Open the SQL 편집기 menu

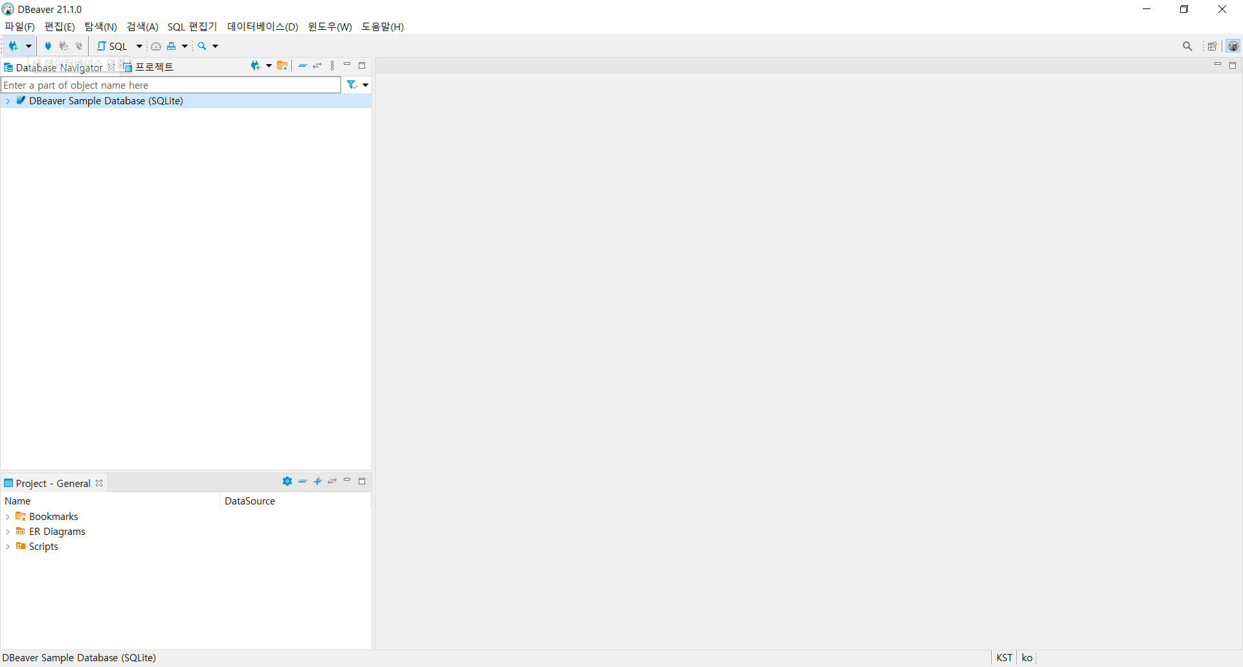(192, 27)
